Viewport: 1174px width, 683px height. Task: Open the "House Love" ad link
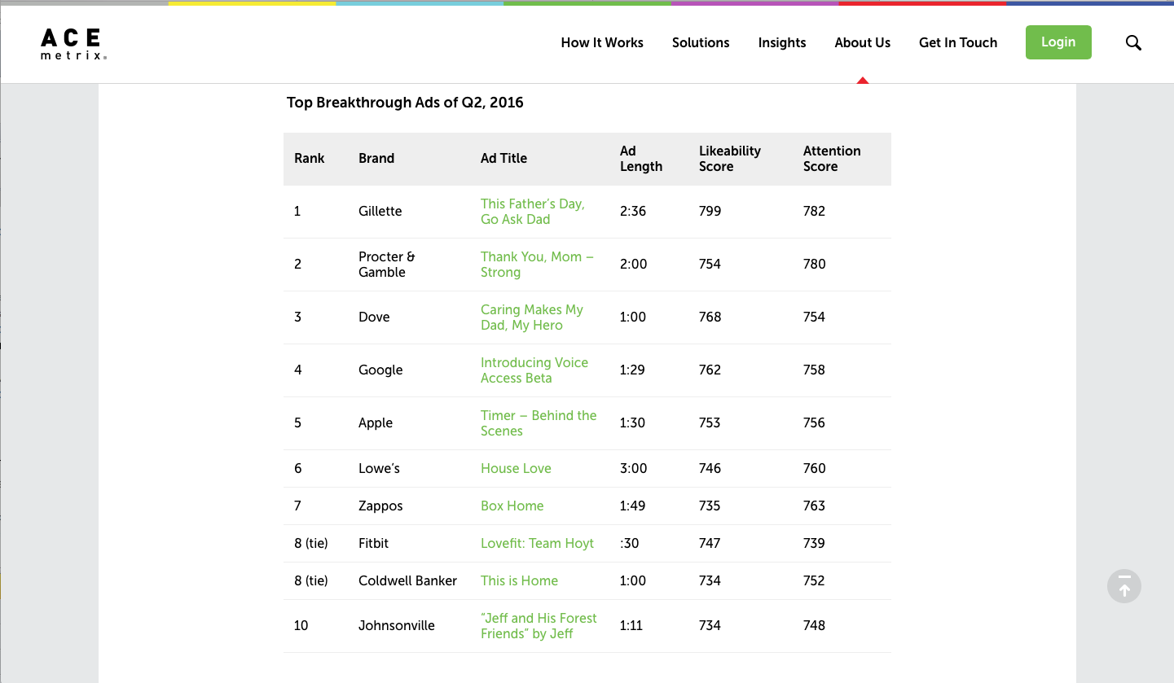pos(516,469)
